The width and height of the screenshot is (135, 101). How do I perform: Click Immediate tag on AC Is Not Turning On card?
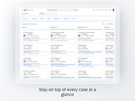(30, 34)
